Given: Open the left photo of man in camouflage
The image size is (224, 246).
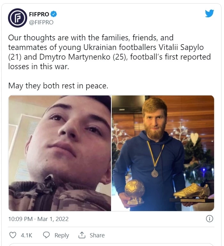Looking at the screenshot, I should [x=60, y=153].
